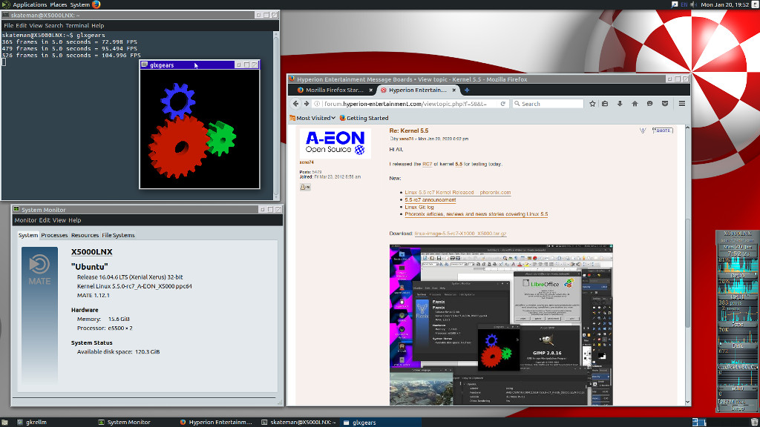Screen dimensions: 760x427
Task: Click the network connection icon in top panel
Action: coord(674,4)
